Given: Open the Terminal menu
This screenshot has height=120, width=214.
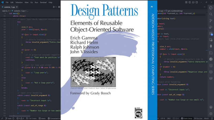Looking at the screenshot, I should 43,2.
